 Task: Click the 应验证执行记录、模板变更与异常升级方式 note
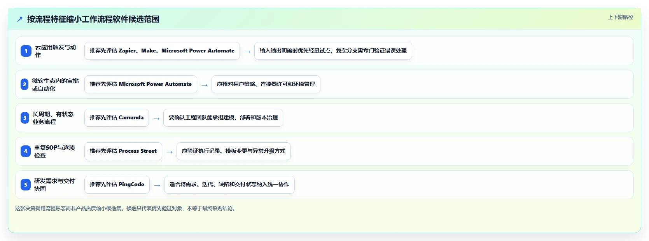[234, 151]
